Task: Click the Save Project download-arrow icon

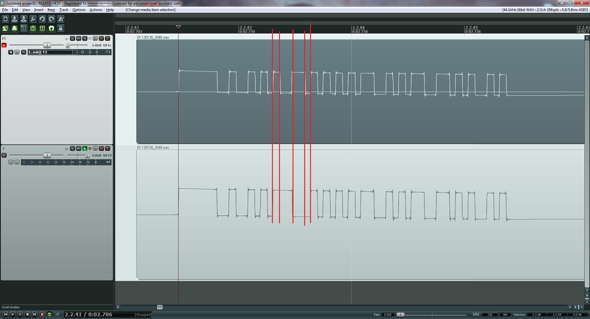Action: 24,19
